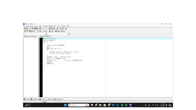Expand the second function dropdown list

[68, 34]
